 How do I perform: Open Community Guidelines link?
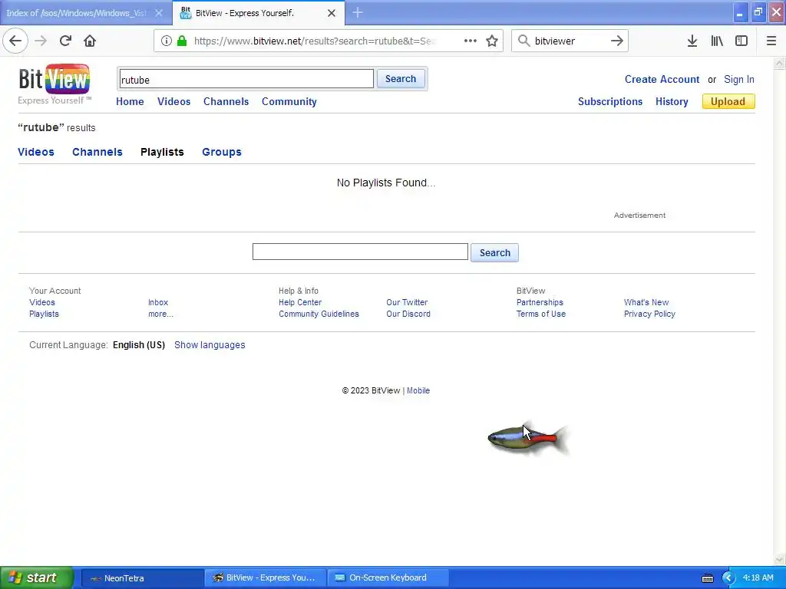tap(319, 314)
